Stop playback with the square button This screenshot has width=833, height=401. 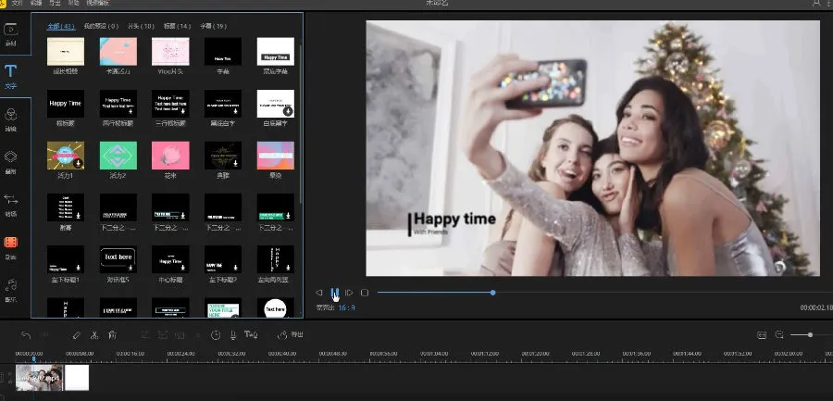point(365,293)
